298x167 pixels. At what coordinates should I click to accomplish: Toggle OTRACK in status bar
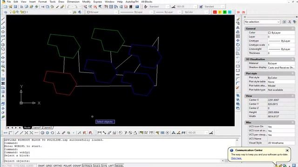[x=87, y=166]
